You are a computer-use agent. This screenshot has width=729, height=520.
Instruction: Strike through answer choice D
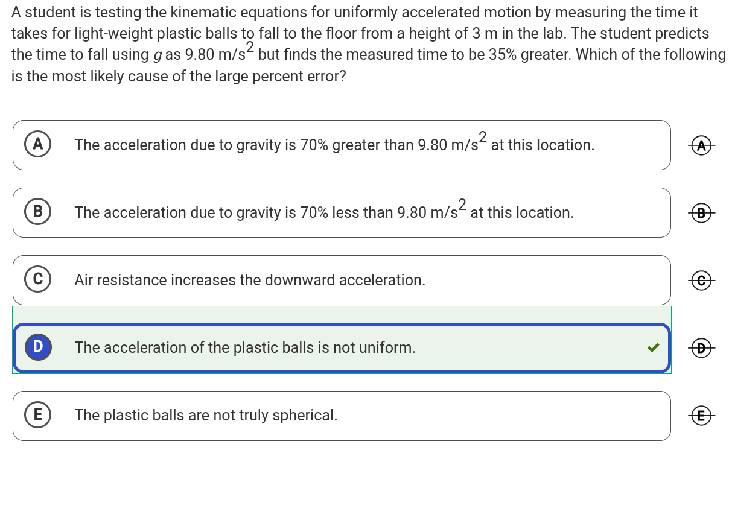coord(701,347)
